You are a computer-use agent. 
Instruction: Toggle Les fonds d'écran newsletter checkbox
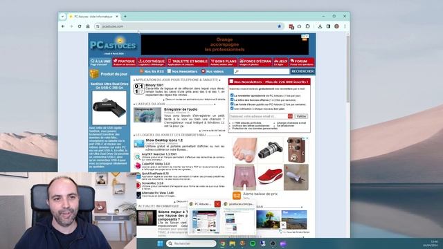coord(232,104)
